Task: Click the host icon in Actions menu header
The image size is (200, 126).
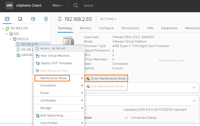Action: coord(37,48)
